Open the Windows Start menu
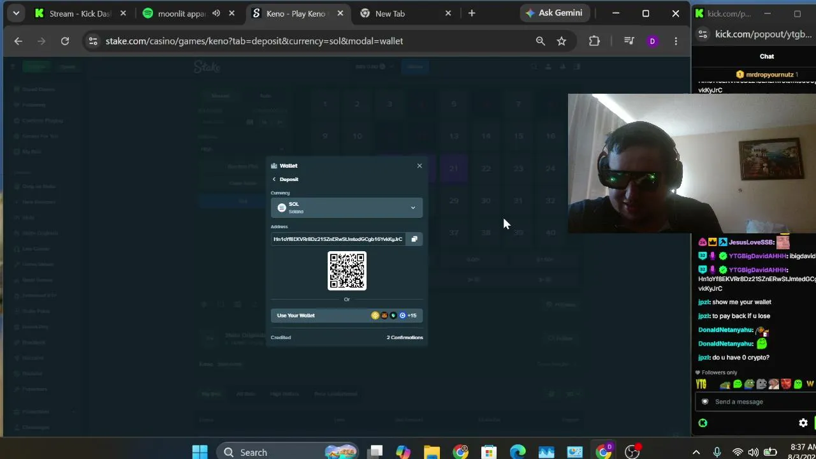Screen dimensions: 816x459 click(200, 452)
